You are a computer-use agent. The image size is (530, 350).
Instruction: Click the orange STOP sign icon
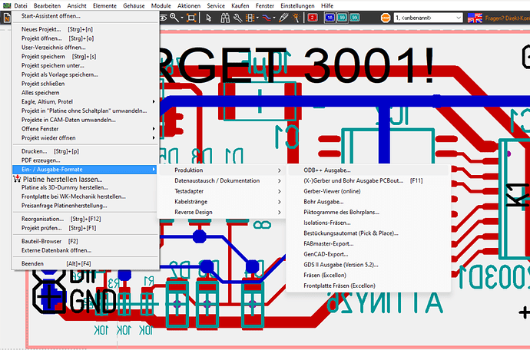click(x=386, y=18)
